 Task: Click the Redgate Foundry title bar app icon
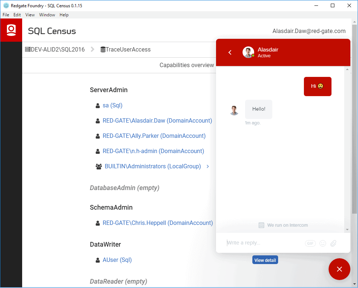(x=6, y=5)
